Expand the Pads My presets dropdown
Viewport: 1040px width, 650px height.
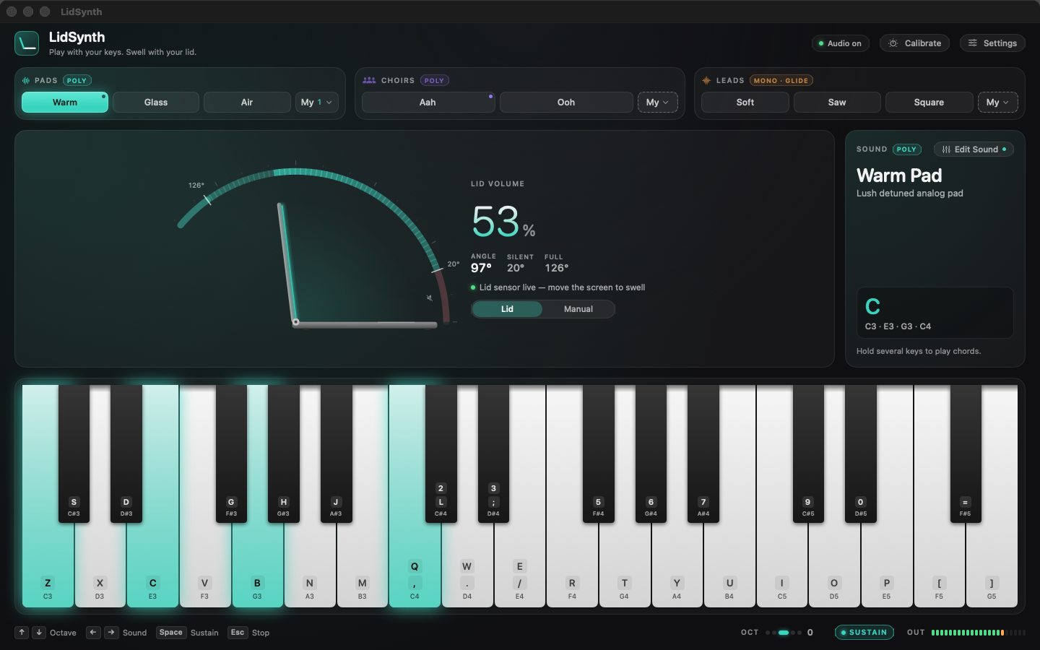317,103
